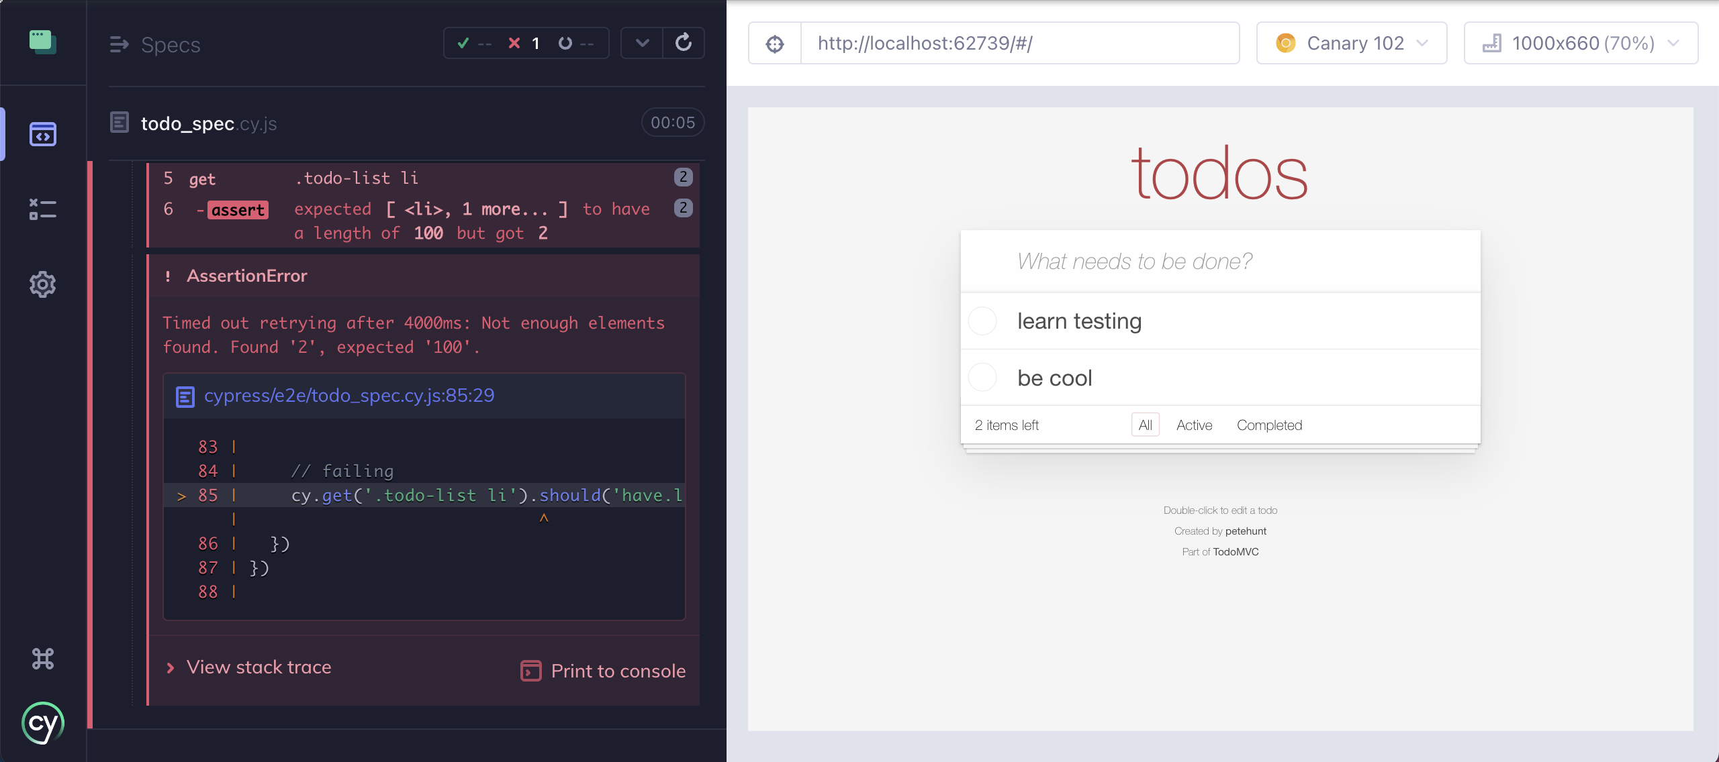Click the 'Print to console' button
Screen dimensions: 1719x762
pyautogui.click(x=603, y=670)
